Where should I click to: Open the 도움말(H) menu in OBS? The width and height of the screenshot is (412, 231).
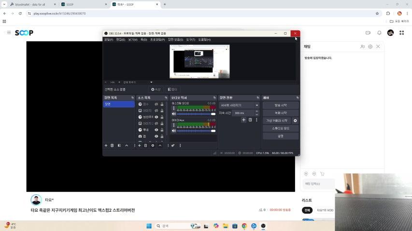point(204,39)
